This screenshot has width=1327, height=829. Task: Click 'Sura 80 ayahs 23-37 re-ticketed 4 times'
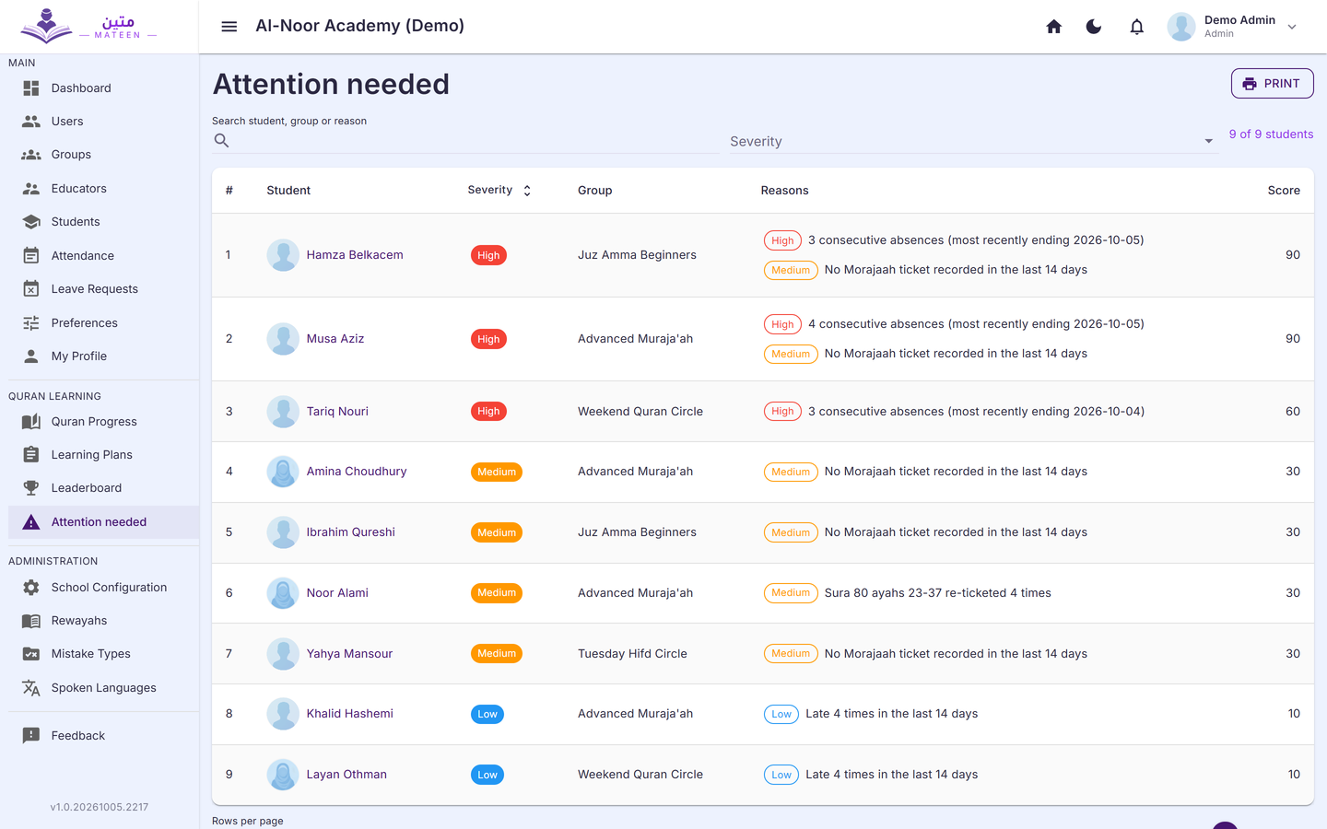click(x=938, y=593)
